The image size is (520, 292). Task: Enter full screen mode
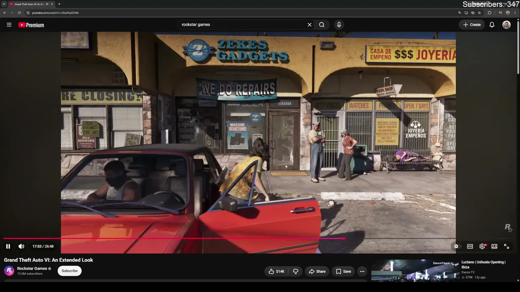tap(507, 246)
